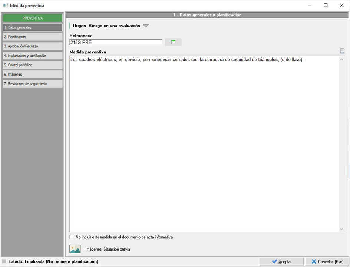Click the calendar icon beside Referencia field

pos(173,42)
